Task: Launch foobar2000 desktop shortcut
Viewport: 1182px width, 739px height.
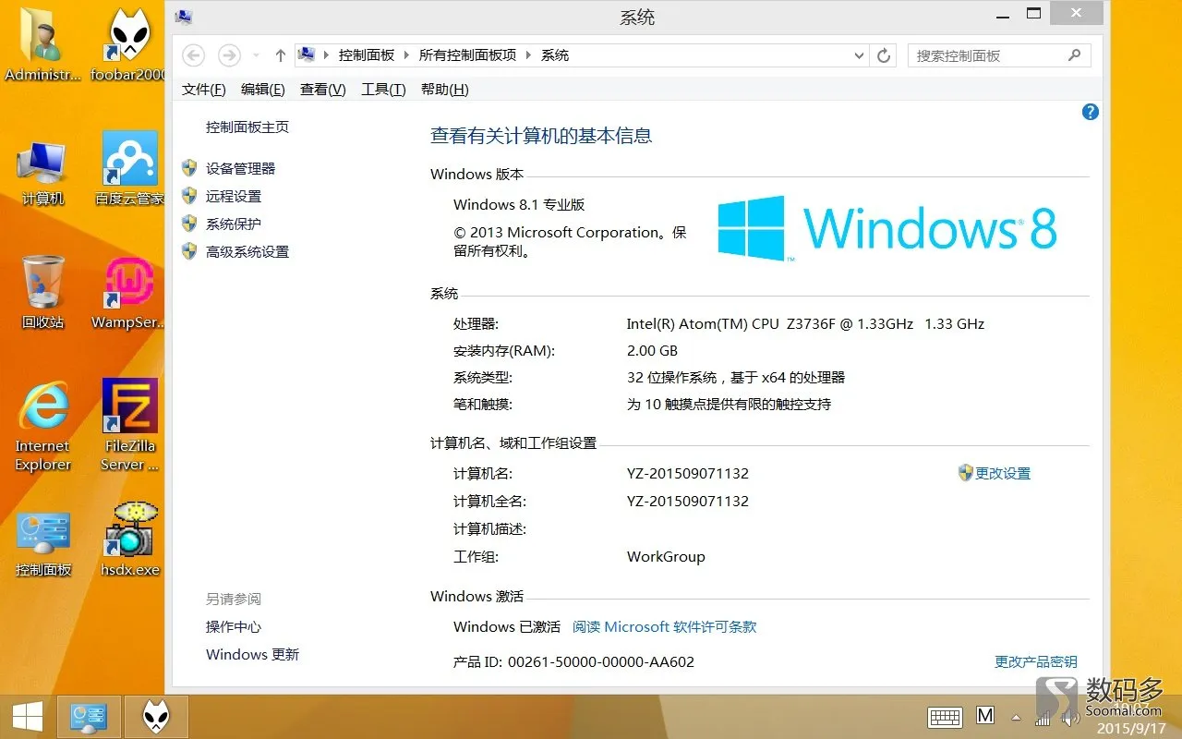Action: coord(128,44)
